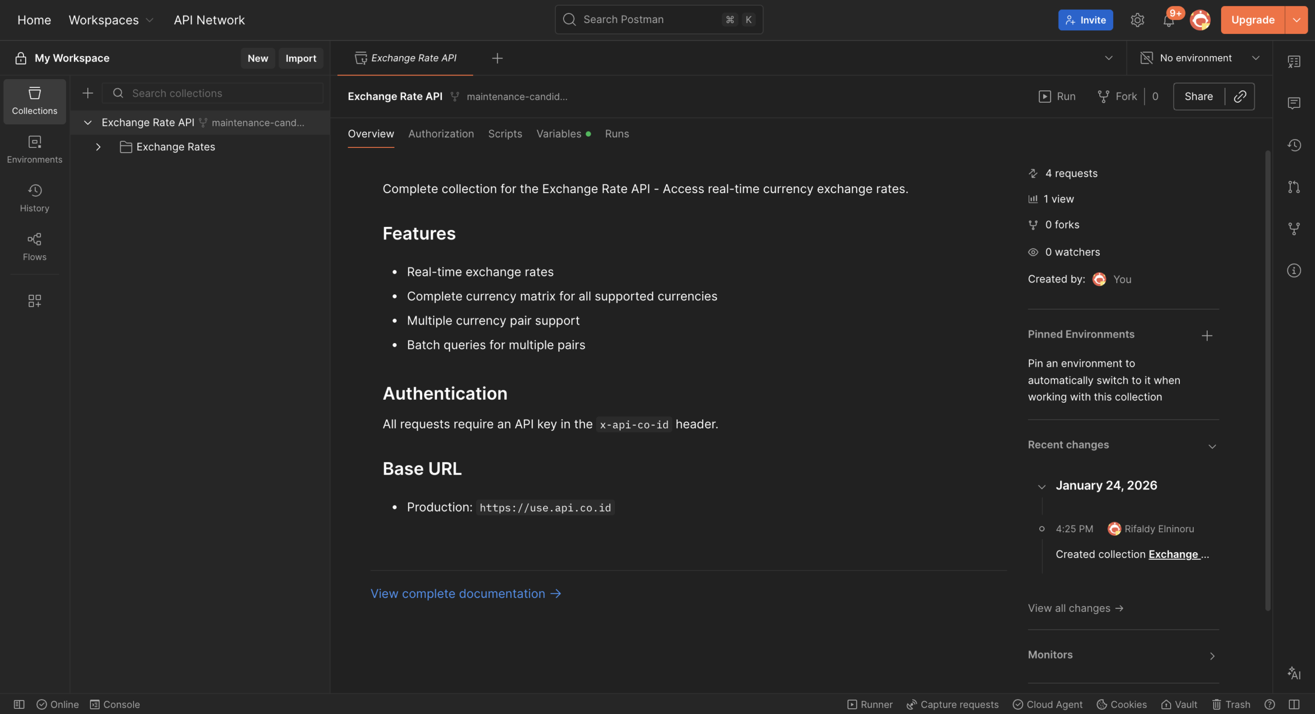
Task: Toggle the Capture requests feature
Action: [x=952, y=704]
